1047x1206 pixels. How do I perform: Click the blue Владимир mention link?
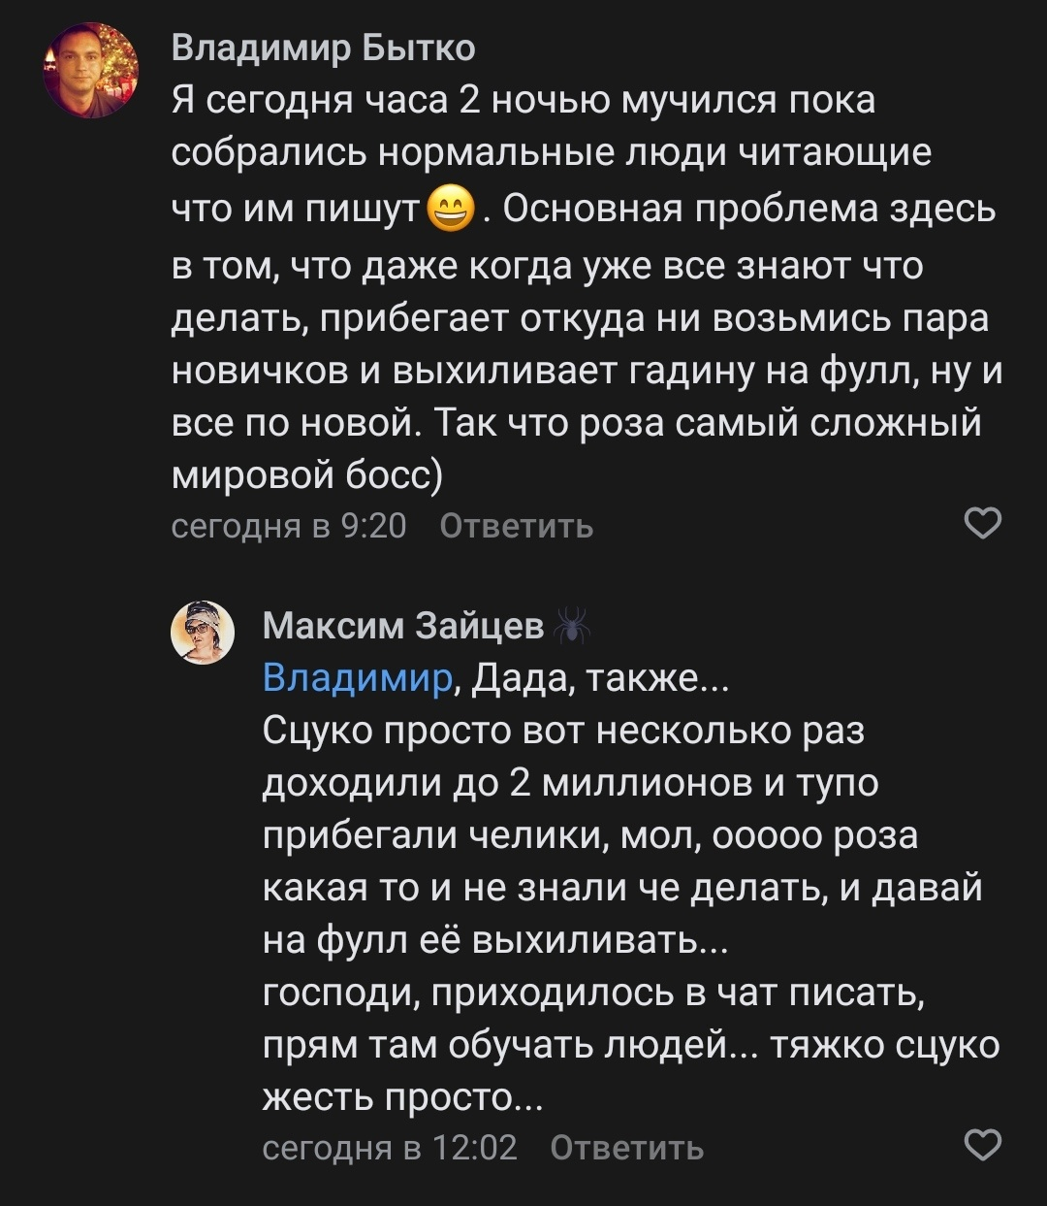point(357,679)
